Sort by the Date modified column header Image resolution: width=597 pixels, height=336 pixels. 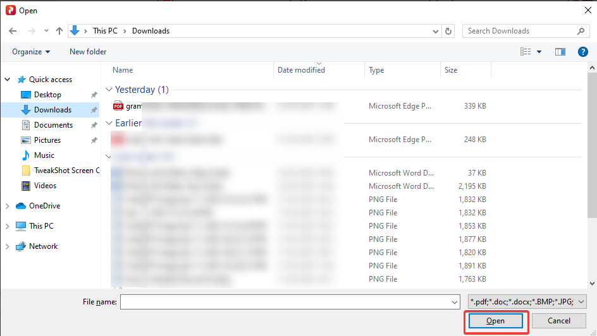(x=301, y=70)
